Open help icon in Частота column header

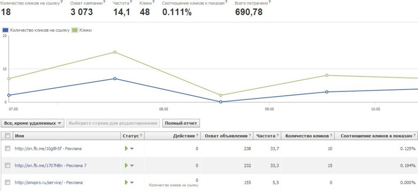(278, 135)
